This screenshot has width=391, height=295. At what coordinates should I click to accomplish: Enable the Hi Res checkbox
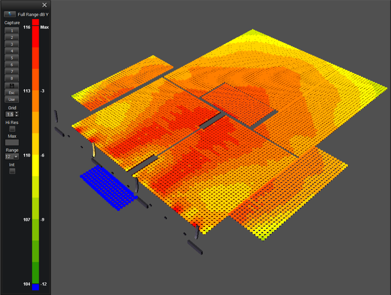pyautogui.click(x=12, y=129)
